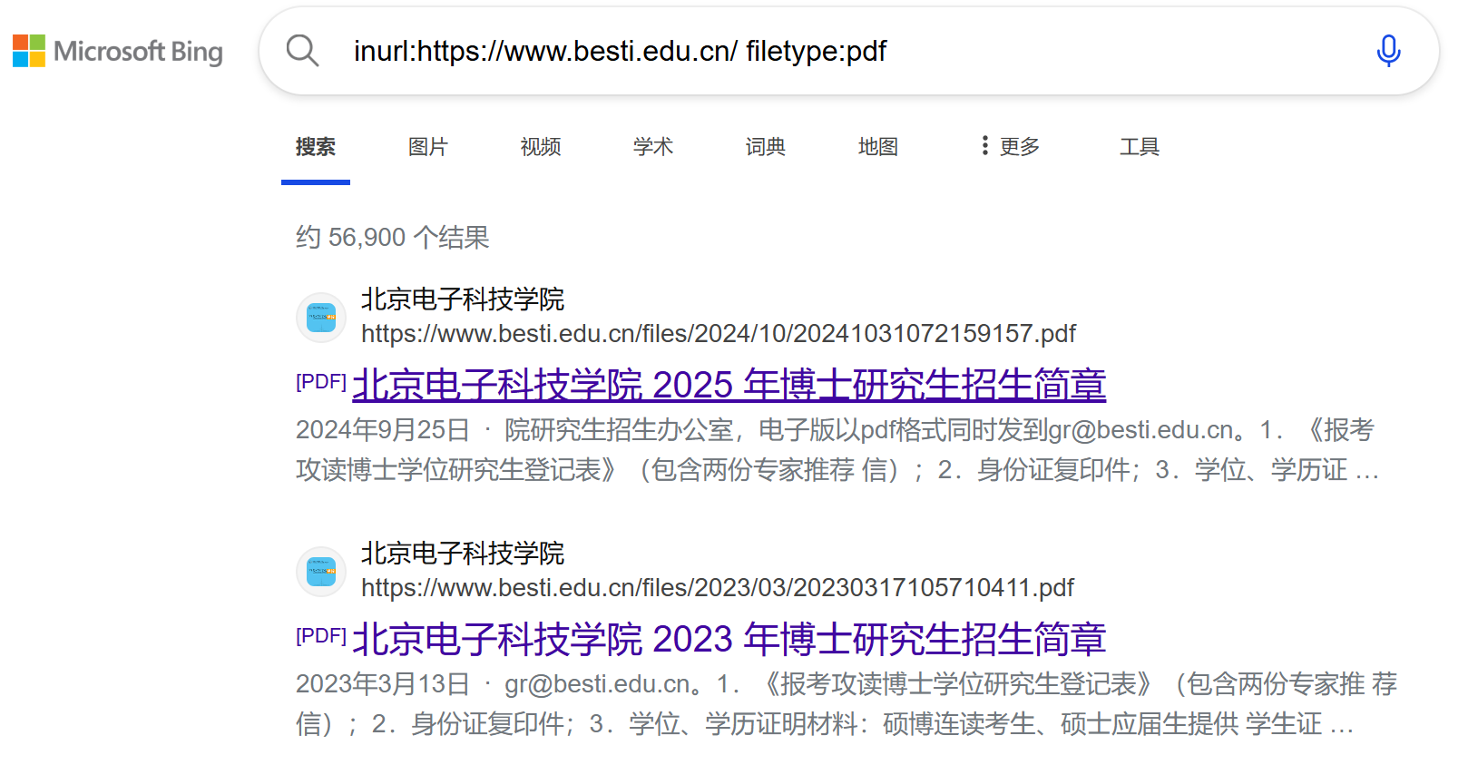
Task: Click inside the search query input field
Action: coord(848,51)
